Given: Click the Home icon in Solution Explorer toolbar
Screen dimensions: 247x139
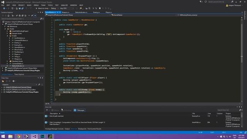Looking at the screenshot, I should (x=8, y=15).
